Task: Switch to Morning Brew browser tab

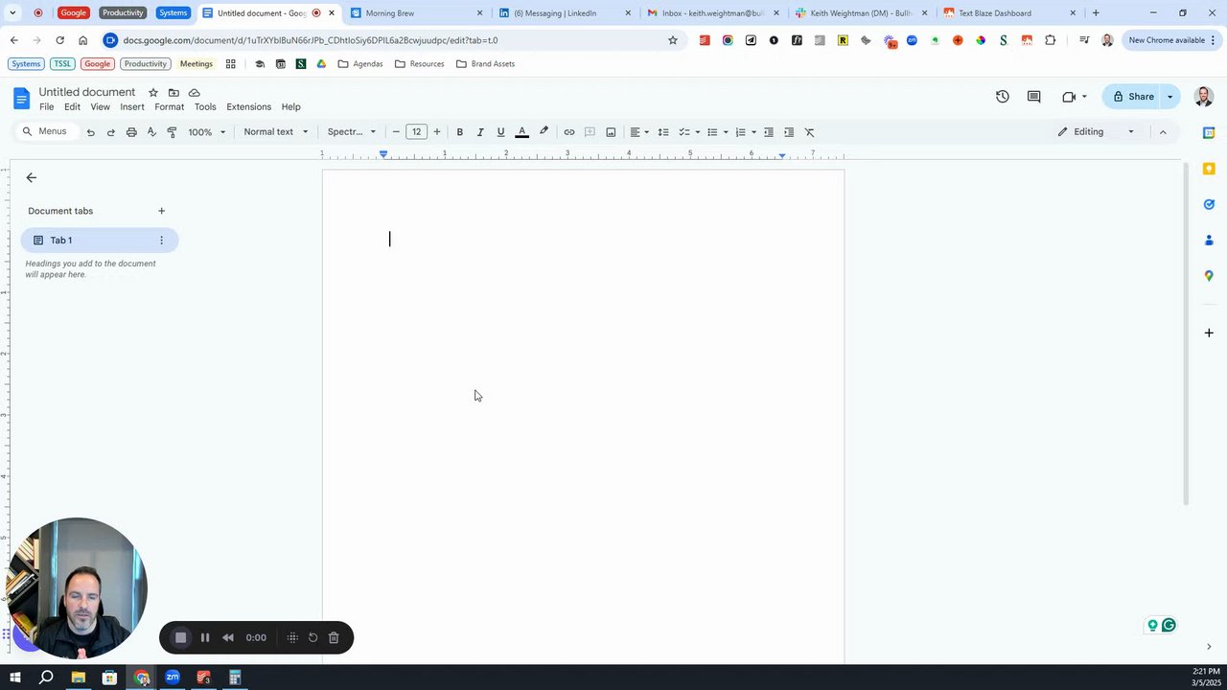Action: (416, 13)
